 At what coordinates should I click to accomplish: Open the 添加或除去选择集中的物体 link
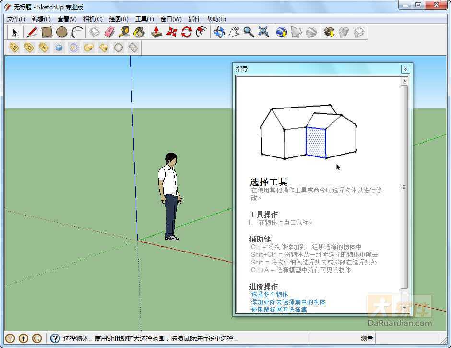(x=288, y=302)
